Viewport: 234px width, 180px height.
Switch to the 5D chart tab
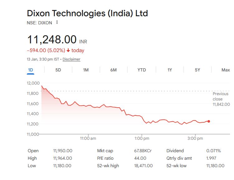point(58,70)
